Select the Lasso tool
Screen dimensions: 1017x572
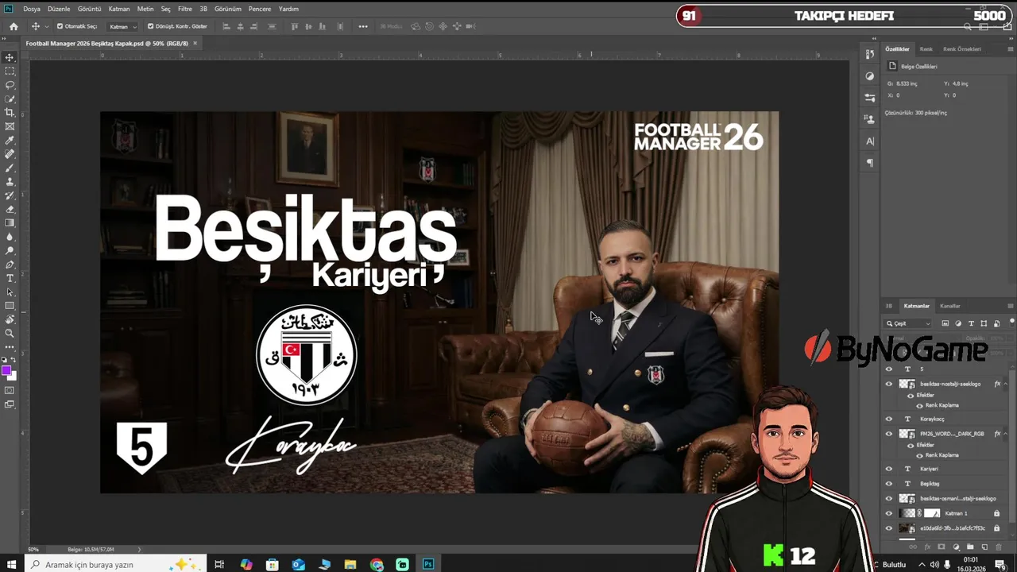point(10,85)
